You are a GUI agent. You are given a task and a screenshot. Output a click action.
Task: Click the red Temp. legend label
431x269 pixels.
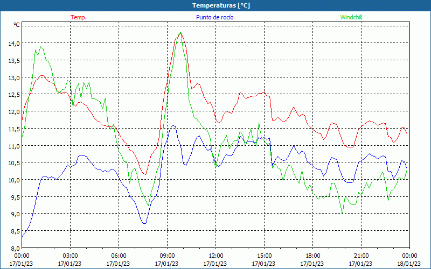79,17
